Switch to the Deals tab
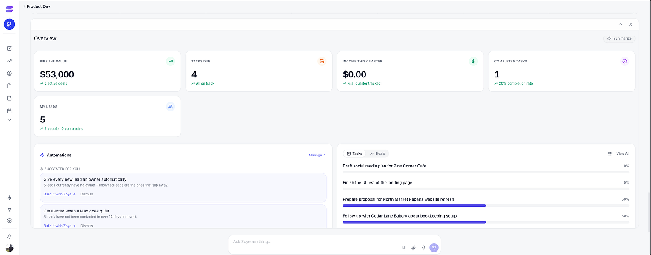651x255 pixels. (x=377, y=153)
